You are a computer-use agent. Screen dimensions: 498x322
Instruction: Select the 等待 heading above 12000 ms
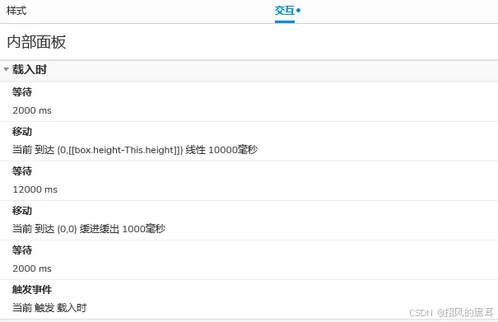22,171
